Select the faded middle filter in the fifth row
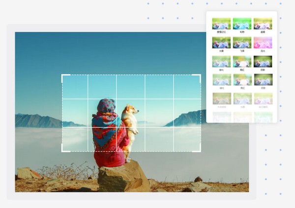The width and height of the screenshot is (295, 208). pyautogui.click(x=242, y=98)
